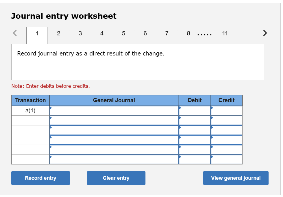Click the Clear entry button
The width and height of the screenshot is (283, 197).
coord(116,178)
